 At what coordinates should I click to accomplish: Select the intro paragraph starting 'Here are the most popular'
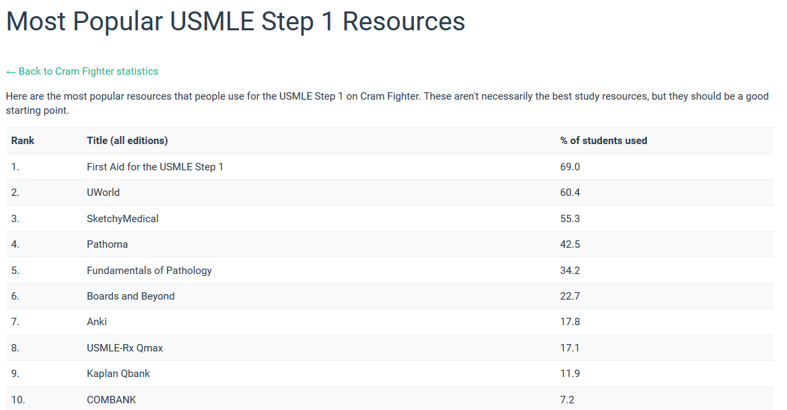click(387, 104)
